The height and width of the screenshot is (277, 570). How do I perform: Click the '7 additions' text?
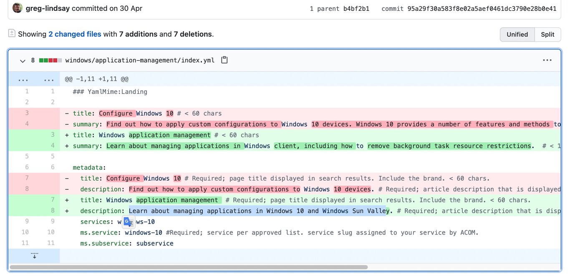click(138, 34)
